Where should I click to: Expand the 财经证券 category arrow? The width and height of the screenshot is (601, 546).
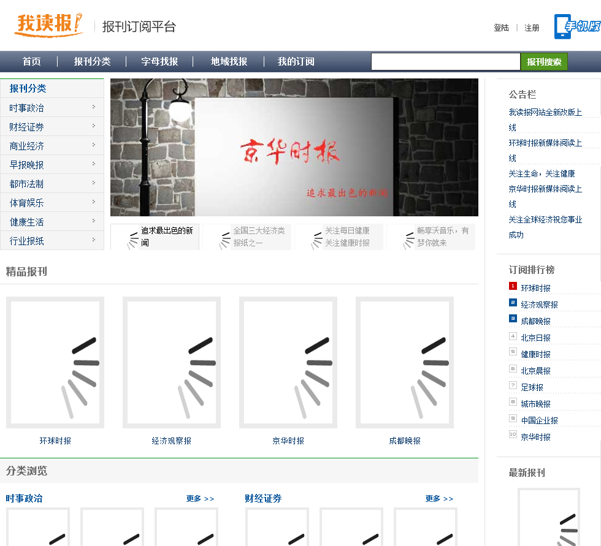[94, 126]
